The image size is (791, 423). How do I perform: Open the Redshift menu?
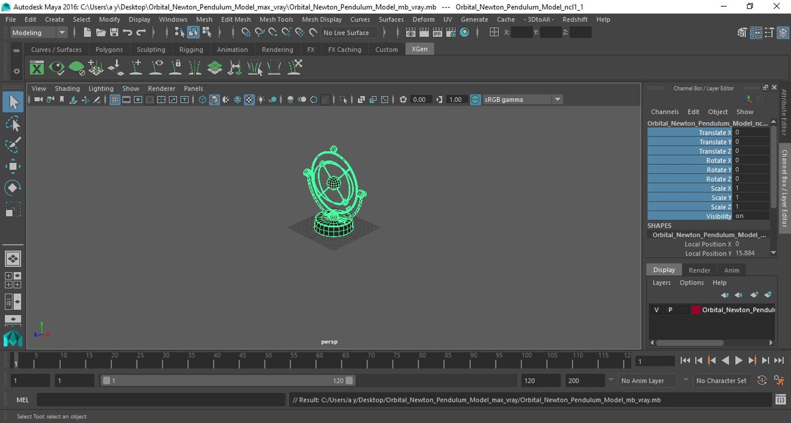click(x=575, y=19)
